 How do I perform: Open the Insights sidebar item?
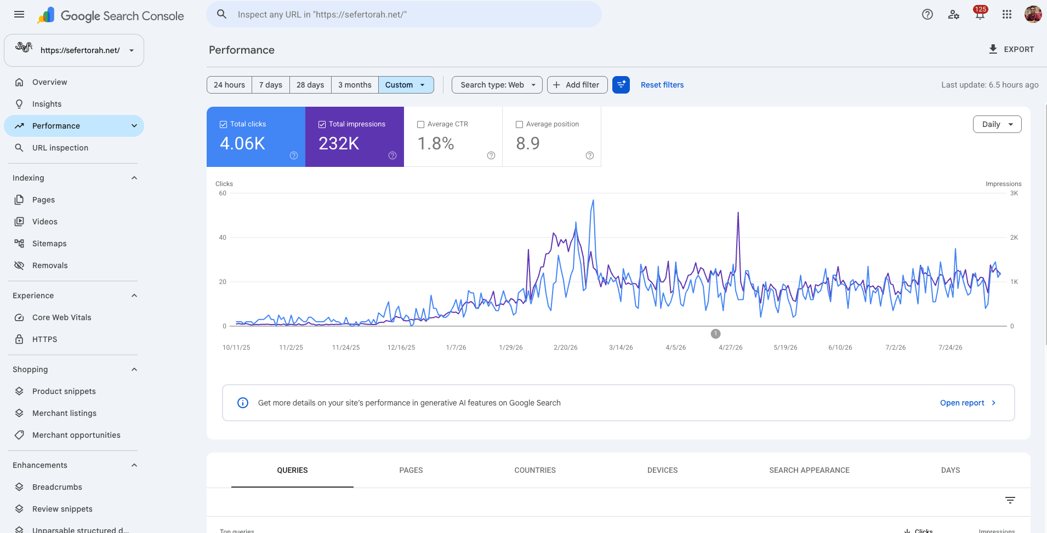(x=74, y=104)
